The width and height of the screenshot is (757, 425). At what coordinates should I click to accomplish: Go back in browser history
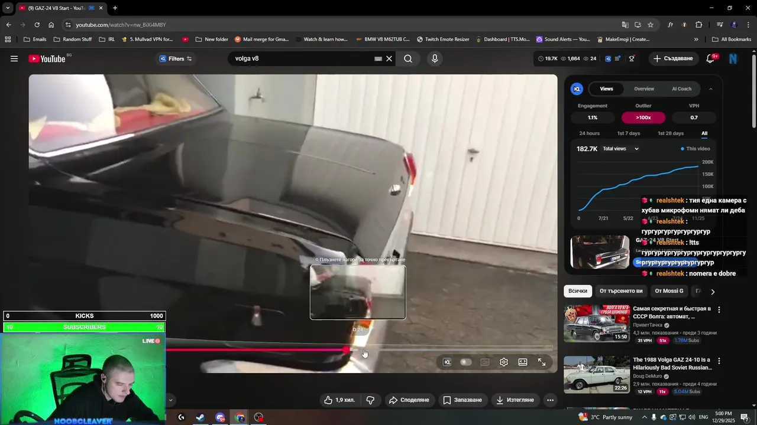click(8, 25)
